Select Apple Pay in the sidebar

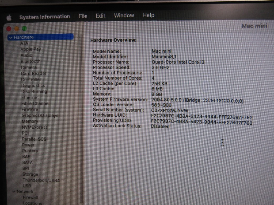[31, 49]
